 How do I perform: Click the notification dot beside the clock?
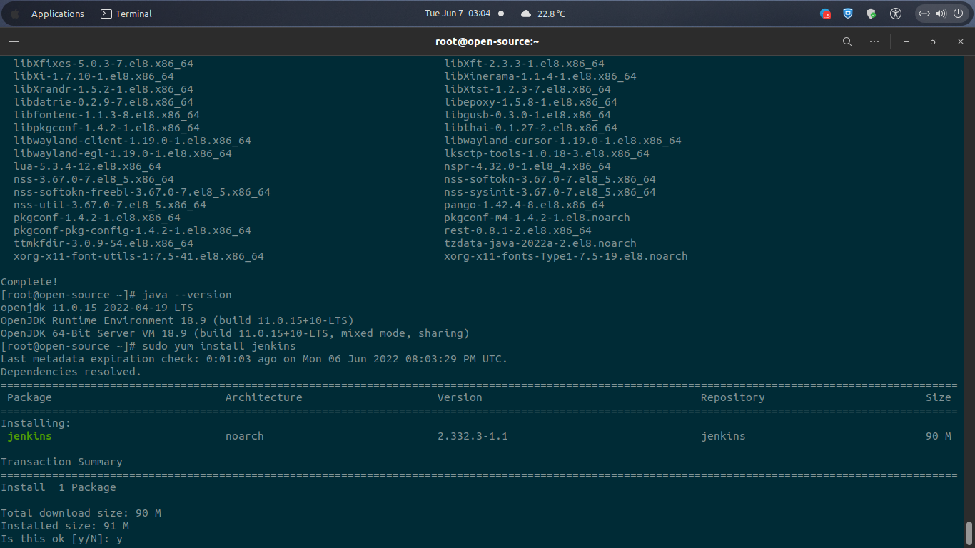tap(500, 14)
